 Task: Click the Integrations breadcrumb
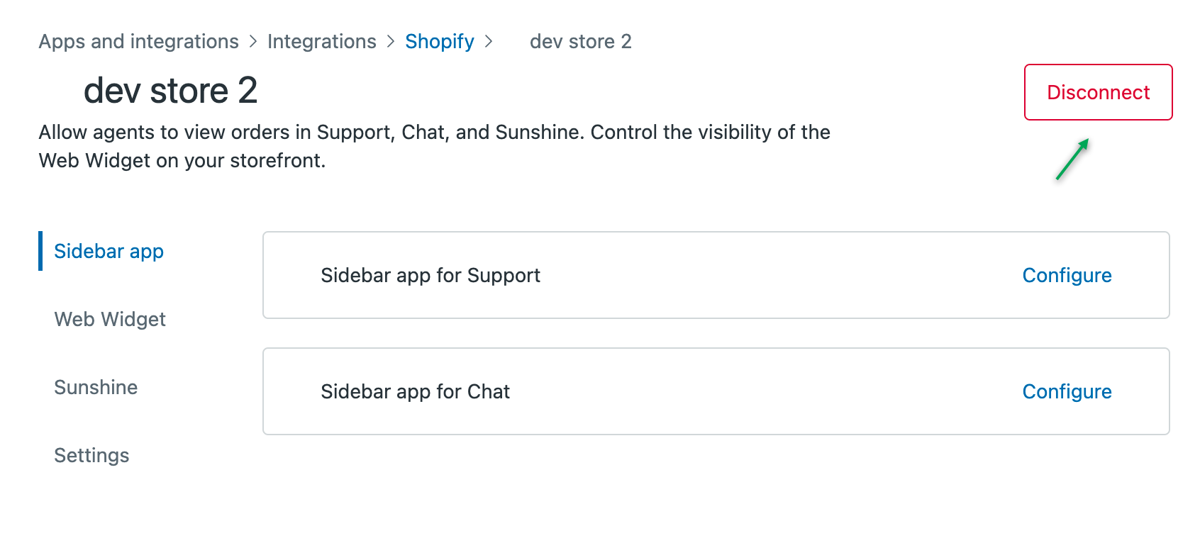tap(321, 42)
